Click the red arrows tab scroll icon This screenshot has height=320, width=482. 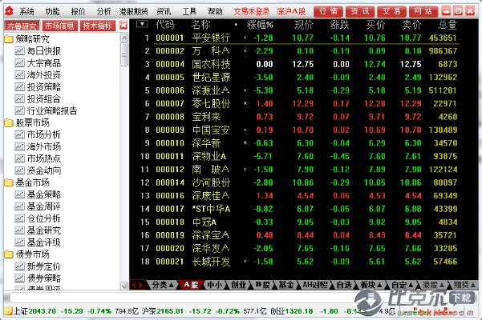click(x=137, y=285)
